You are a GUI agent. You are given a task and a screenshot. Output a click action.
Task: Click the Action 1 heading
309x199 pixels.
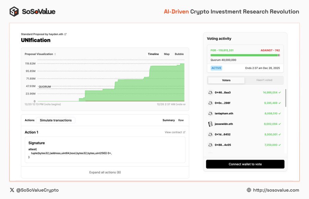pyautogui.click(x=32, y=132)
